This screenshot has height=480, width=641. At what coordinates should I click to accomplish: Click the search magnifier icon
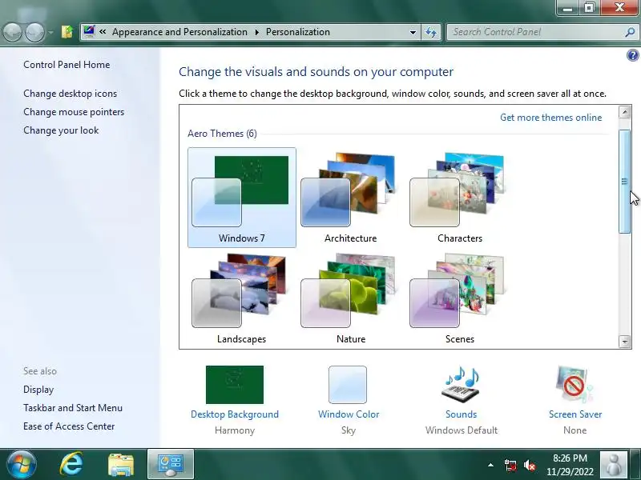point(630,32)
